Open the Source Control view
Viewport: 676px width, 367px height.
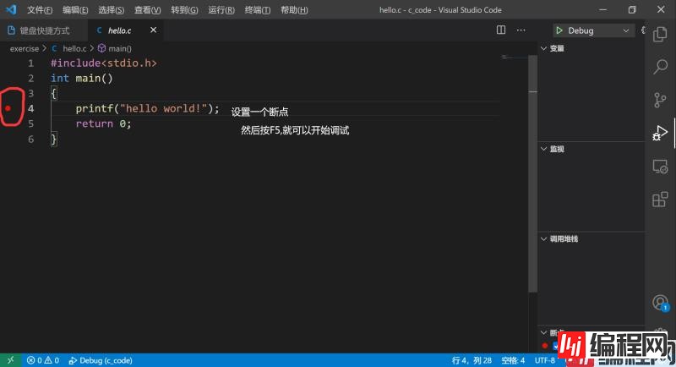tap(660, 100)
